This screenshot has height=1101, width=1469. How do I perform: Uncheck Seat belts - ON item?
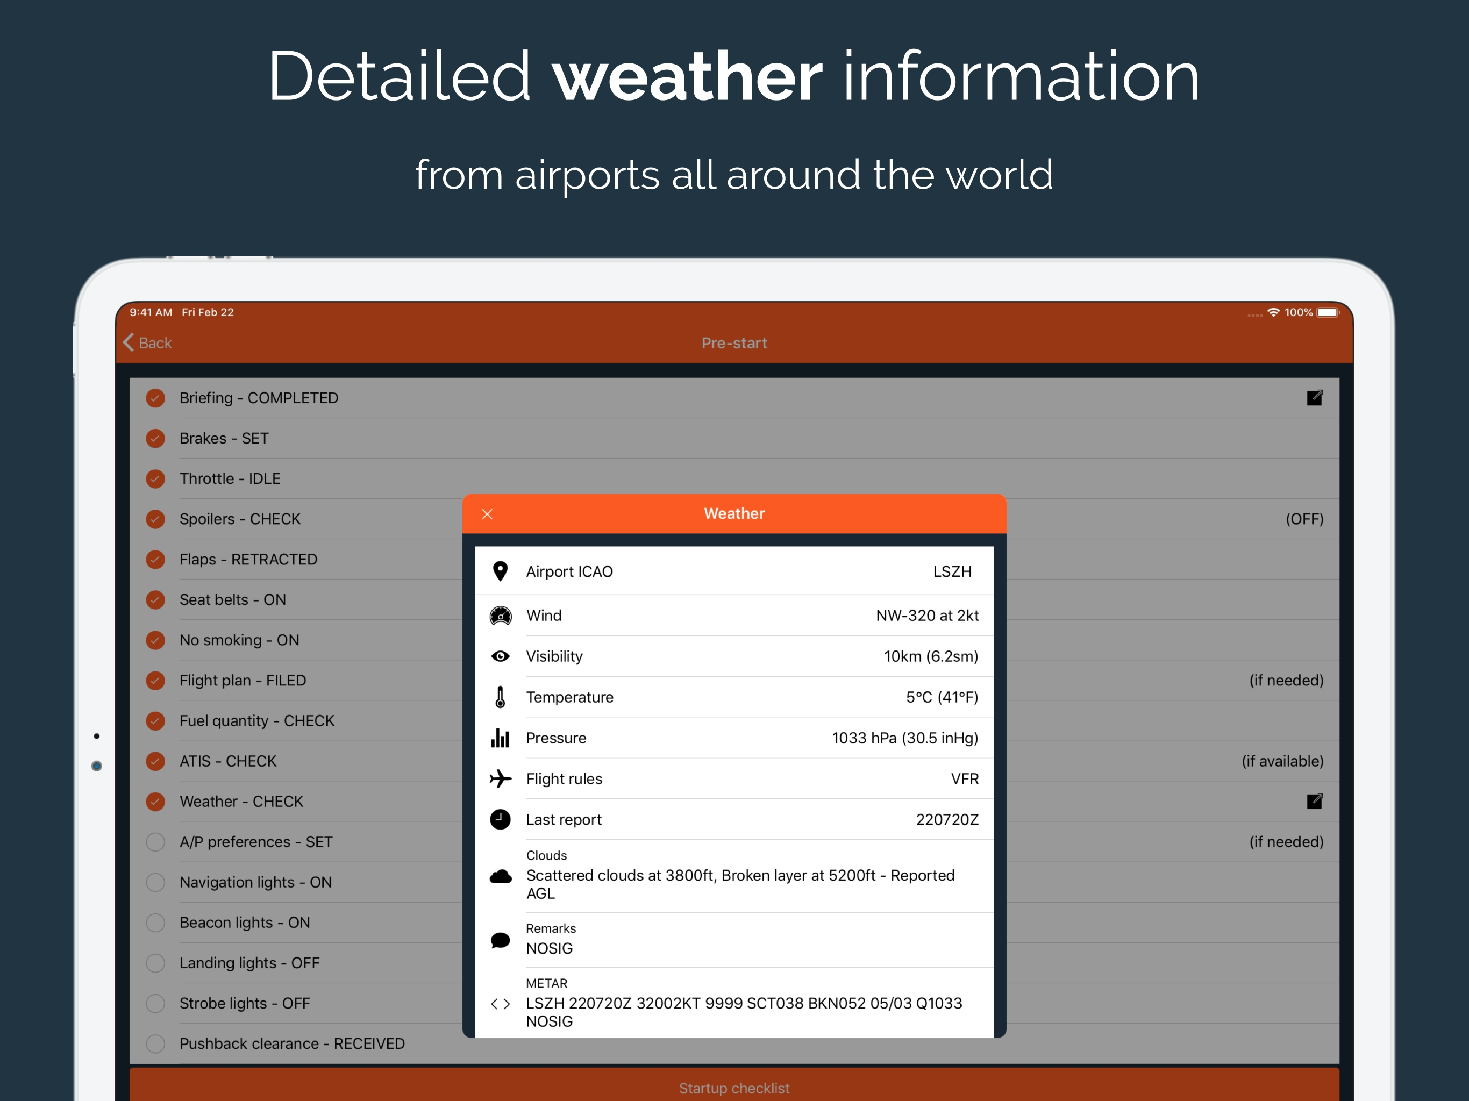pyautogui.click(x=155, y=599)
